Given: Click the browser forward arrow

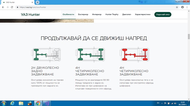Looking at the screenshot, I should pyautogui.click(x=8, y=7).
